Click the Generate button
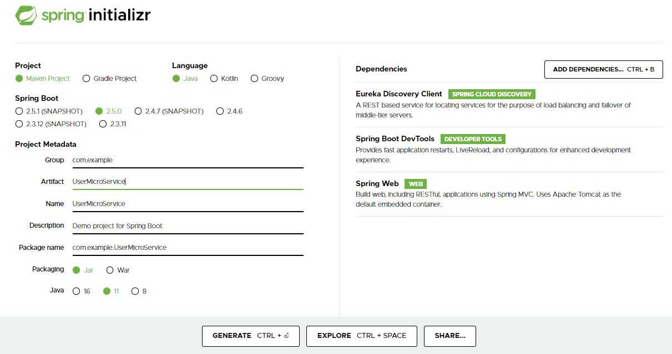Viewport: 672px width, 354px height. [x=250, y=336]
